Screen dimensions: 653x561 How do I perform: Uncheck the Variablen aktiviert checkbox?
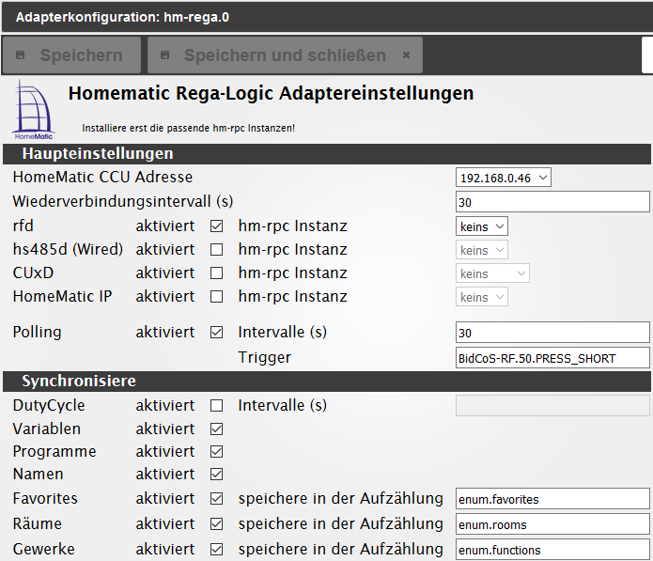[x=217, y=429]
